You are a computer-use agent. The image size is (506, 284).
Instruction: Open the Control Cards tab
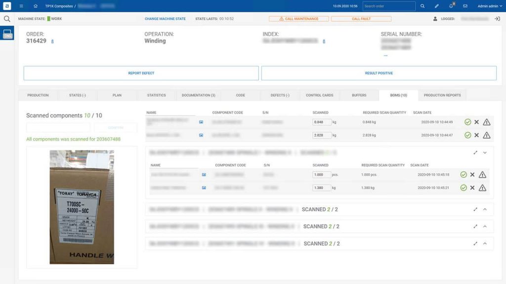(x=320, y=95)
